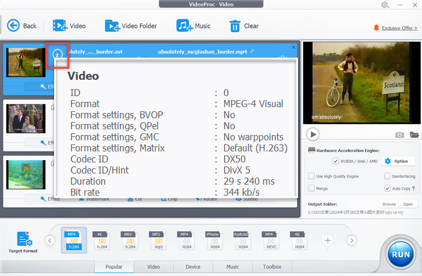Viewport: 422px width, 276px height.
Task: Select grey MP4 H264 preset
Action: tap(187, 240)
